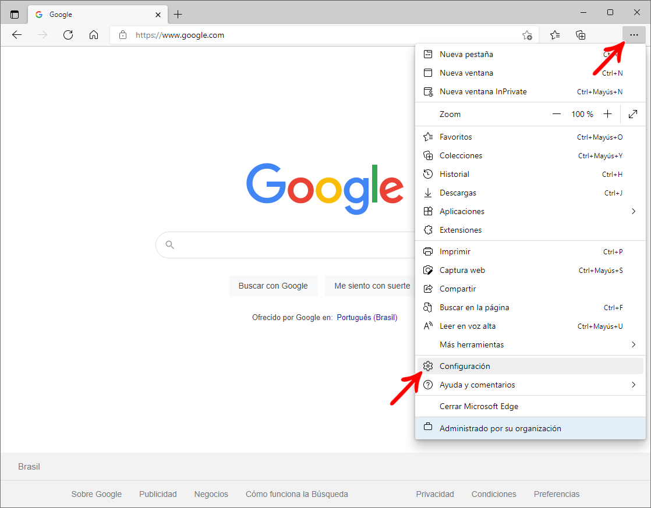Click Compartir in the menu

point(530,289)
